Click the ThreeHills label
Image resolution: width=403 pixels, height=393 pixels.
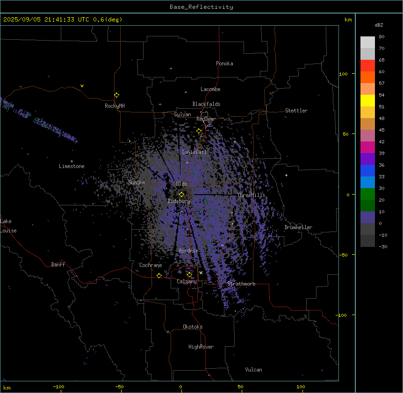tap(251, 195)
